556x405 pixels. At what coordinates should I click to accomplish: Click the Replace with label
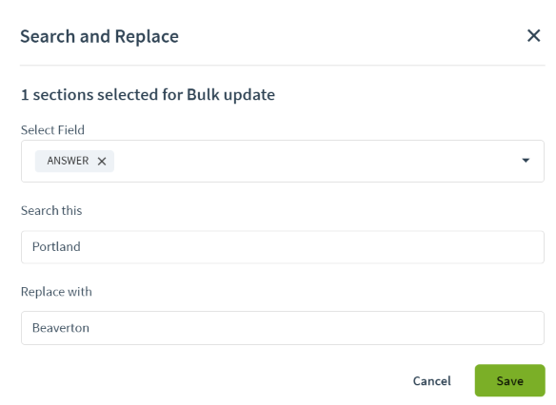[x=56, y=292]
